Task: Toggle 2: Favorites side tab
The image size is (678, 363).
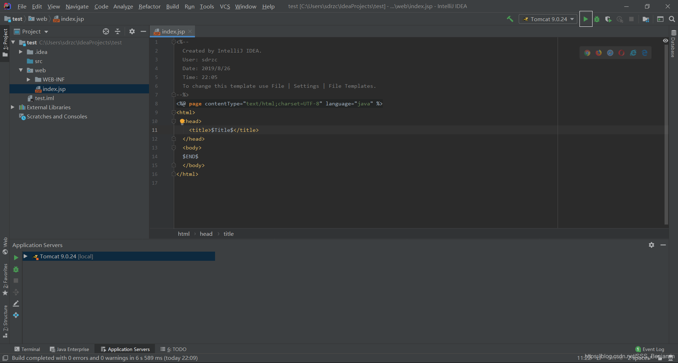Action: (x=5, y=279)
